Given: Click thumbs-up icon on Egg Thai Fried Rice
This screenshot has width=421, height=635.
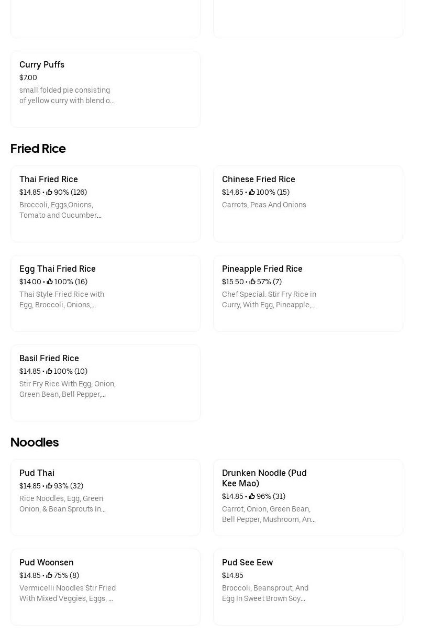Looking at the screenshot, I should point(50,282).
